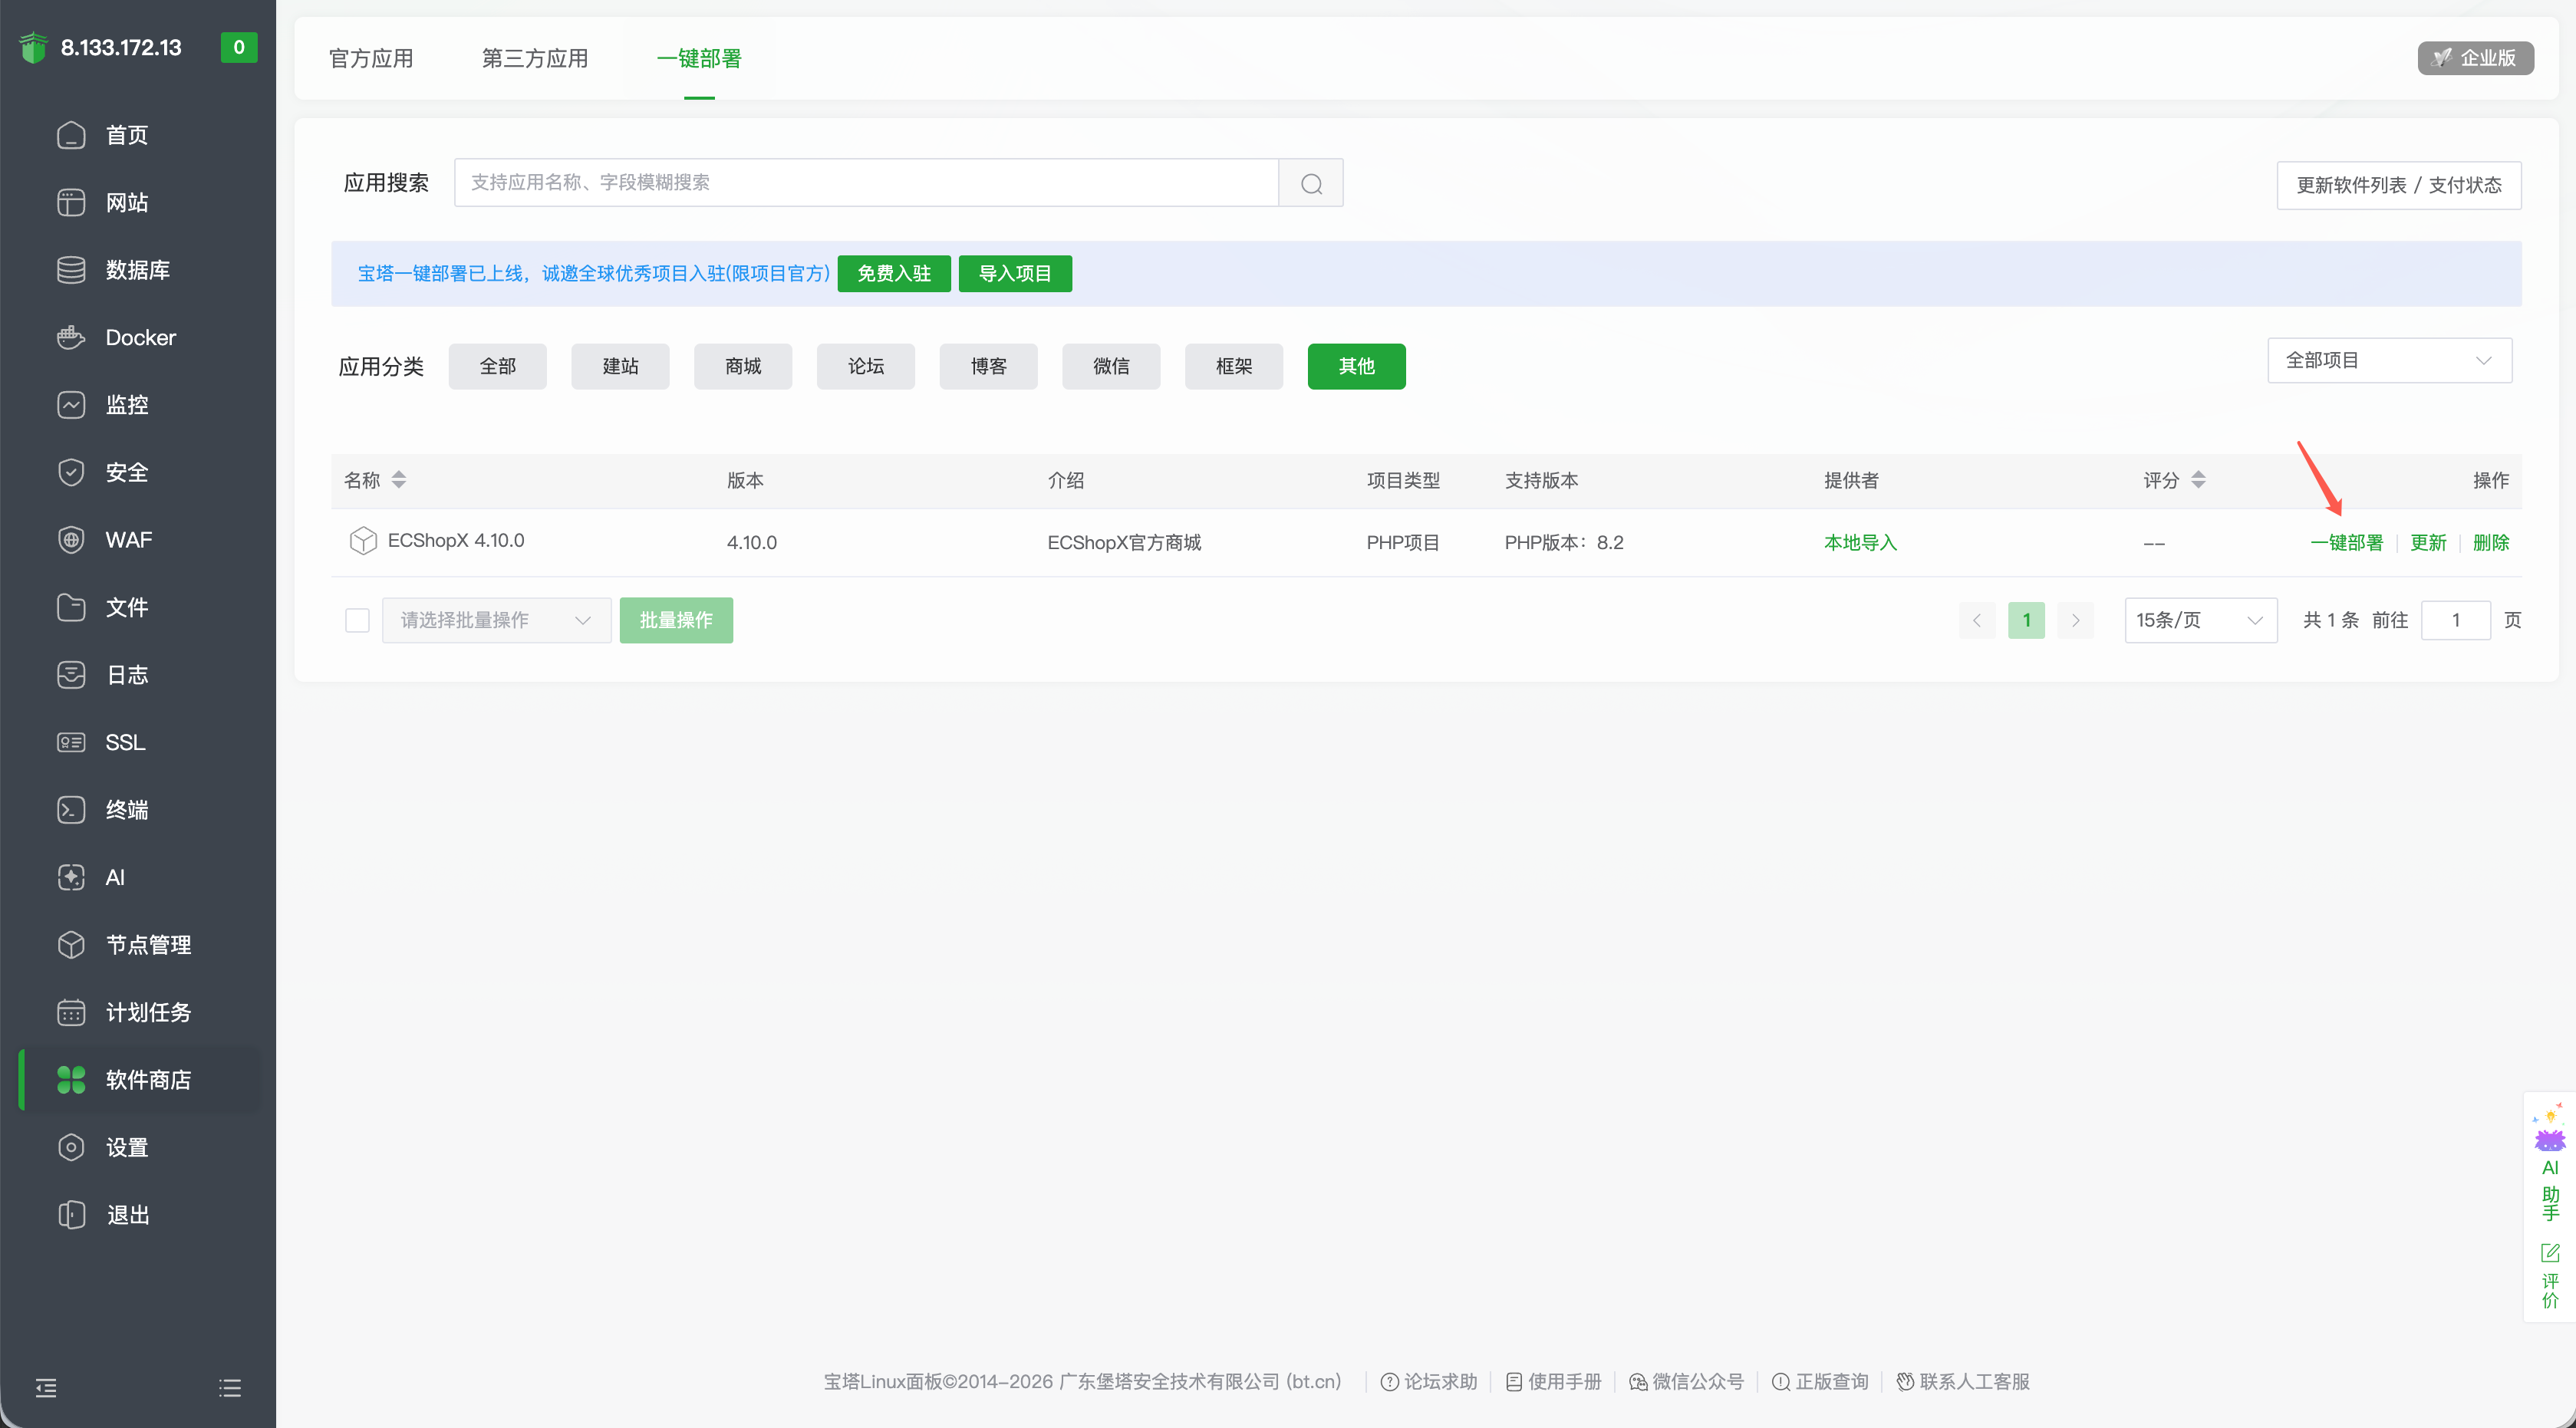Screen dimensions: 2576x1428
Task: Click the Baota panel logo icon
Action: [x=34, y=47]
